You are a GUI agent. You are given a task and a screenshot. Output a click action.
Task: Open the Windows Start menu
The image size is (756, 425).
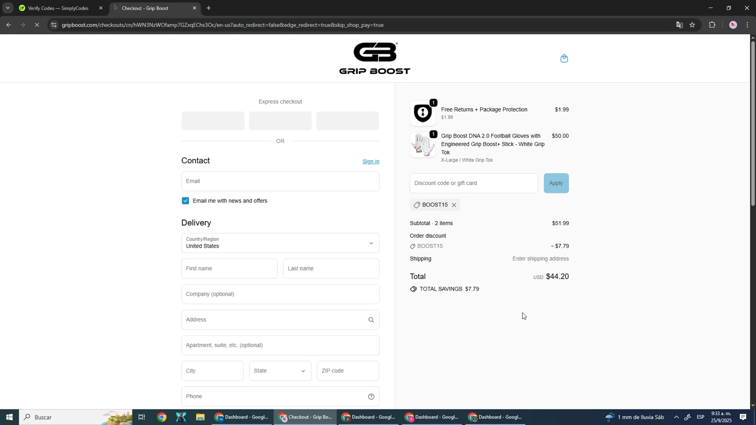pos(9,417)
